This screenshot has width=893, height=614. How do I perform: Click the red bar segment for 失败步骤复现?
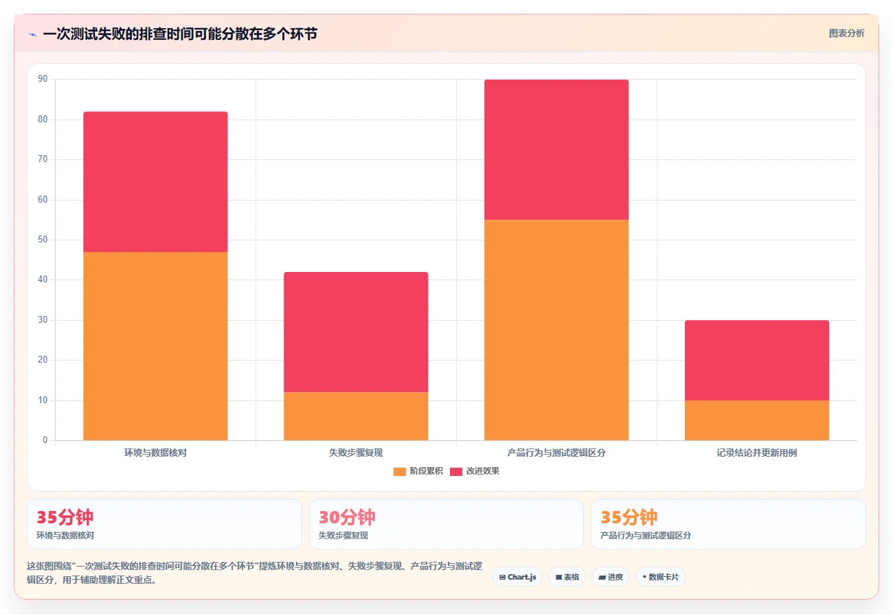(356, 332)
